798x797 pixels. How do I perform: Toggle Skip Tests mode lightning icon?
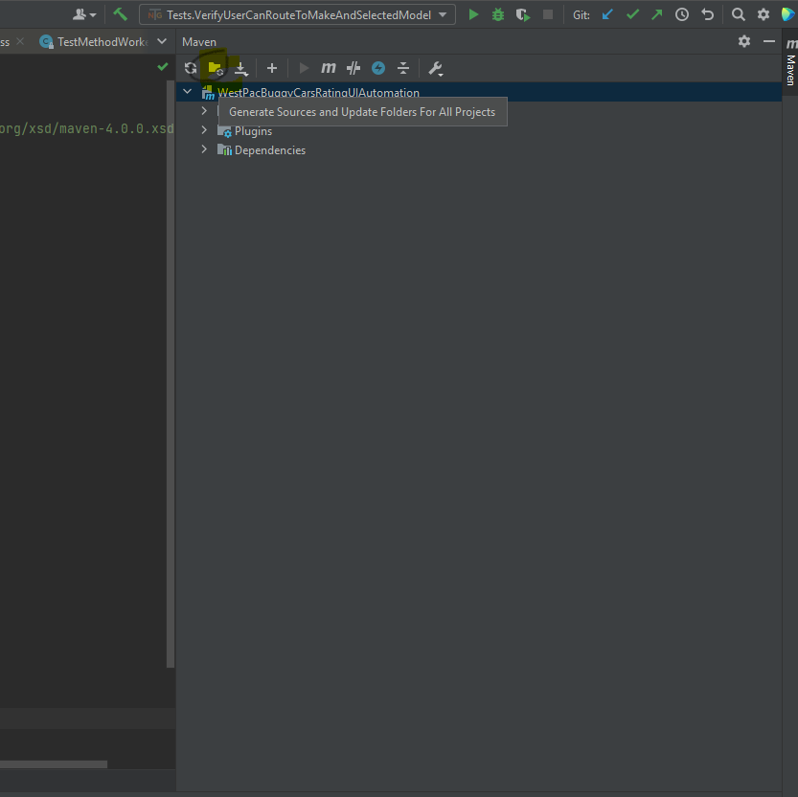[378, 68]
